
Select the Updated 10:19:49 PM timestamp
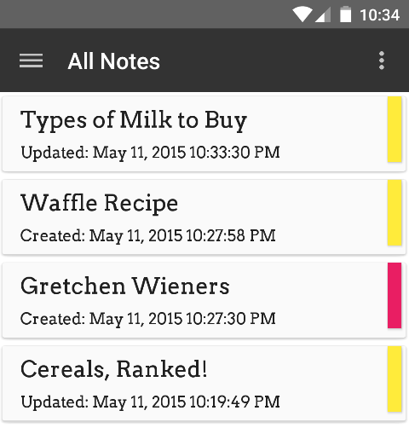click(x=150, y=402)
